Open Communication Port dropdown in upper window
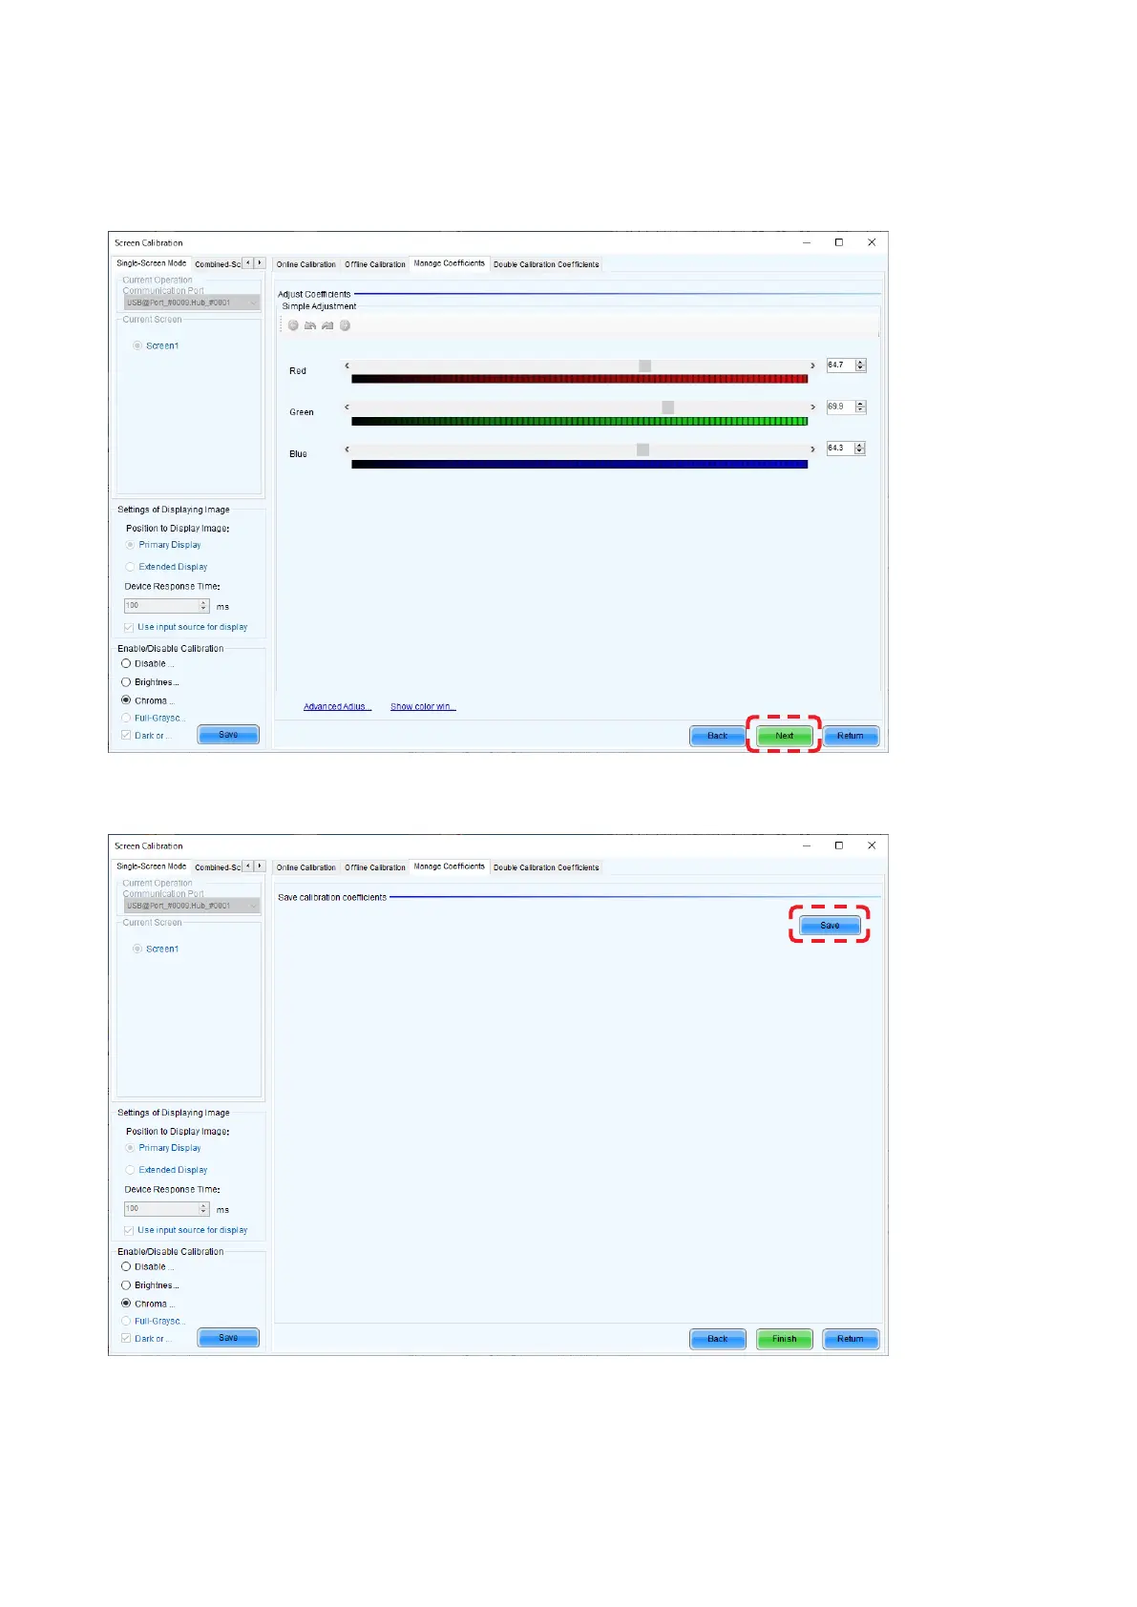Image resolution: width=1137 pixels, height=1607 pixels. tap(253, 303)
